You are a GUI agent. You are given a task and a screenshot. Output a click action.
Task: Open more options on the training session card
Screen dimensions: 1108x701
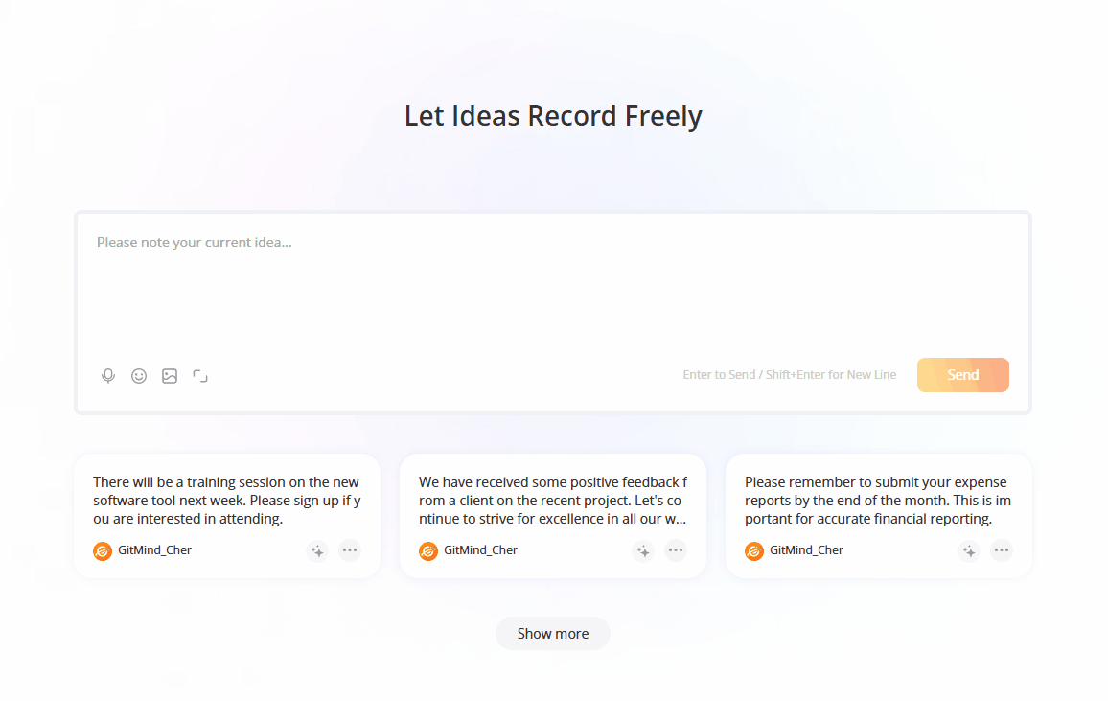350,550
